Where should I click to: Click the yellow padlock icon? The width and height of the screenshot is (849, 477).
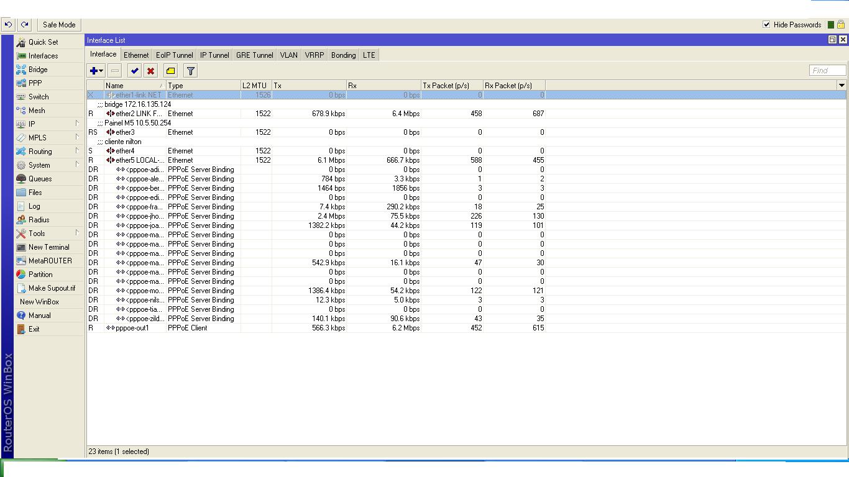[x=840, y=25]
